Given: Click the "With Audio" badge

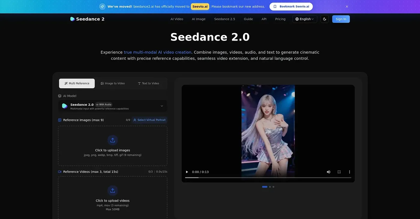Looking at the screenshot, I should pyautogui.click(x=104, y=105).
